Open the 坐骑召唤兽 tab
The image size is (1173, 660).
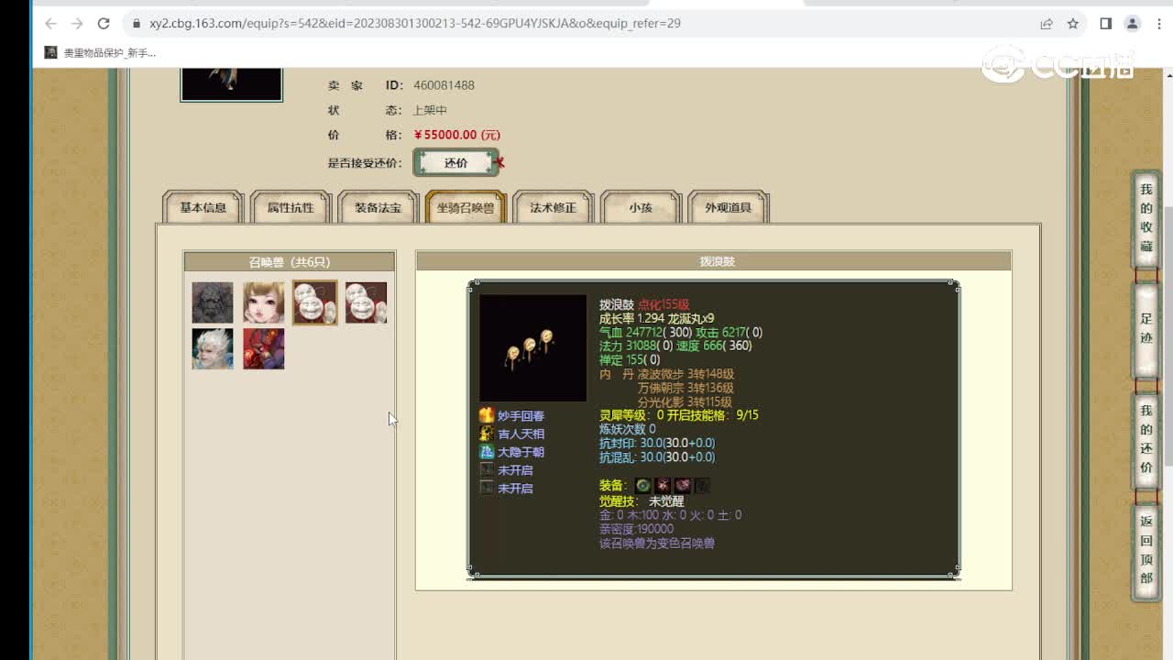[466, 207]
